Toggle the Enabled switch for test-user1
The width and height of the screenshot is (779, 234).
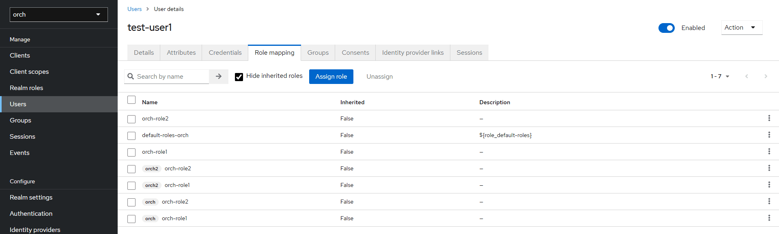(x=666, y=28)
